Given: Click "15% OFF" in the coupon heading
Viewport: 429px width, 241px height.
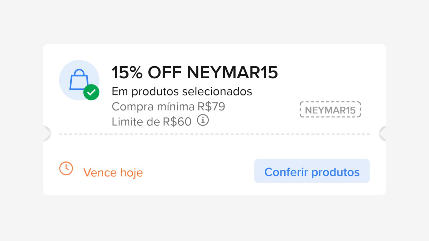Looking at the screenshot, I should click(146, 72).
